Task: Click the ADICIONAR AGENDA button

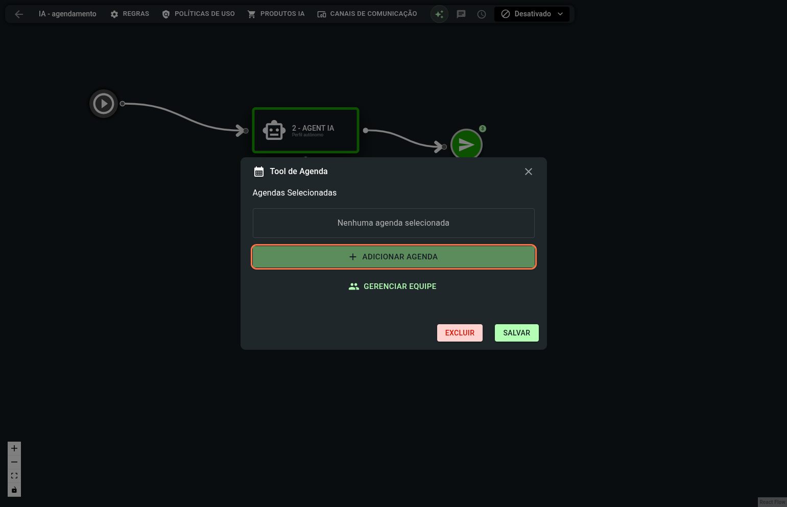Action: (x=393, y=257)
